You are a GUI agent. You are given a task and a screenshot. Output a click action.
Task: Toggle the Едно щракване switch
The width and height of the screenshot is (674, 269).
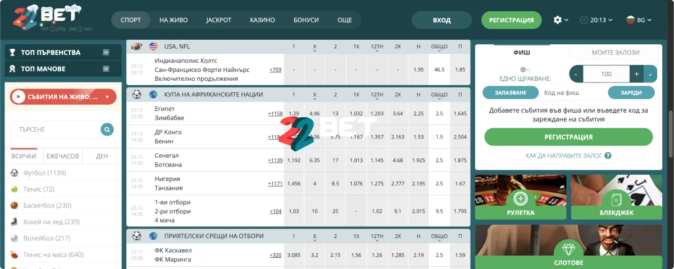coord(525,69)
